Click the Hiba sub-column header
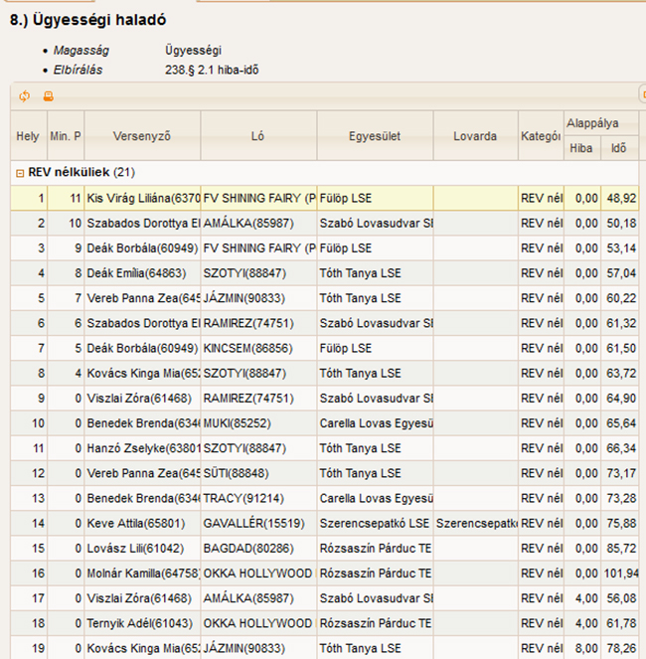This screenshot has height=659, width=646. pyautogui.click(x=580, y=148)
